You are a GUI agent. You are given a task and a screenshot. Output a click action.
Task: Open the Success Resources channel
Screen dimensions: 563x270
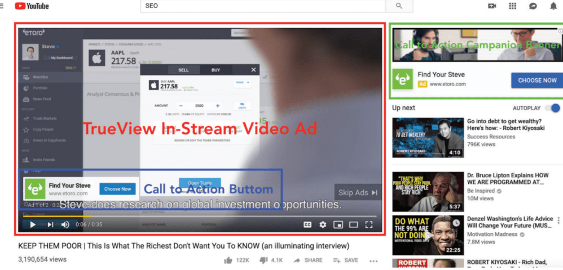(x=491, y=137)
